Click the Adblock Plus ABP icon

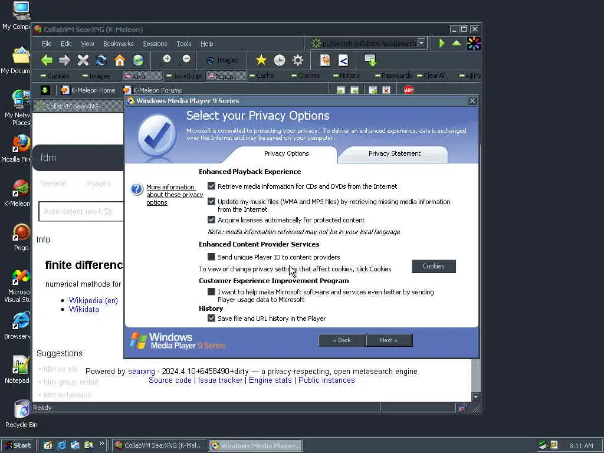409,90
